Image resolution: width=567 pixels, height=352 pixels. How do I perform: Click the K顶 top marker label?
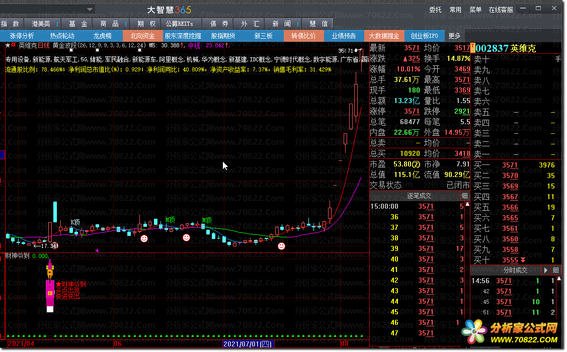point(75,222)
